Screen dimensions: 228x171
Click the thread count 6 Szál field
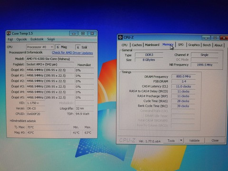click(x=78, y=47)
